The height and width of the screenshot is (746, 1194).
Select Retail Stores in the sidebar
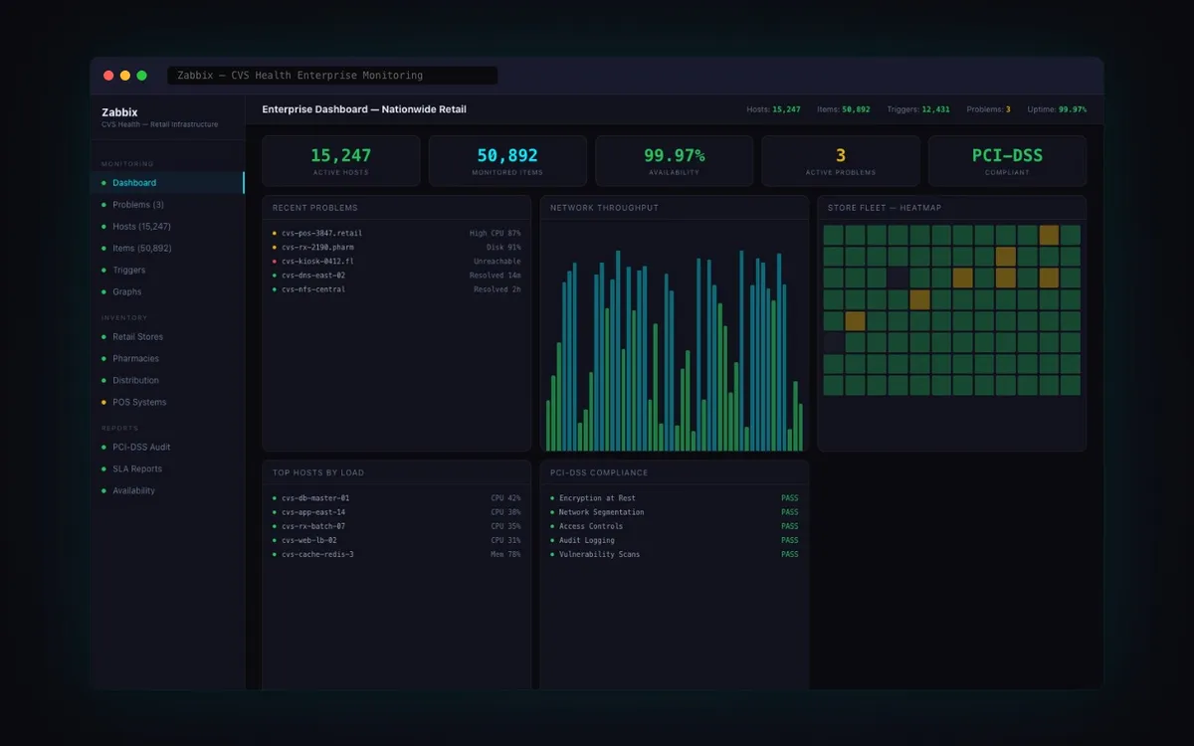[139, 336]
